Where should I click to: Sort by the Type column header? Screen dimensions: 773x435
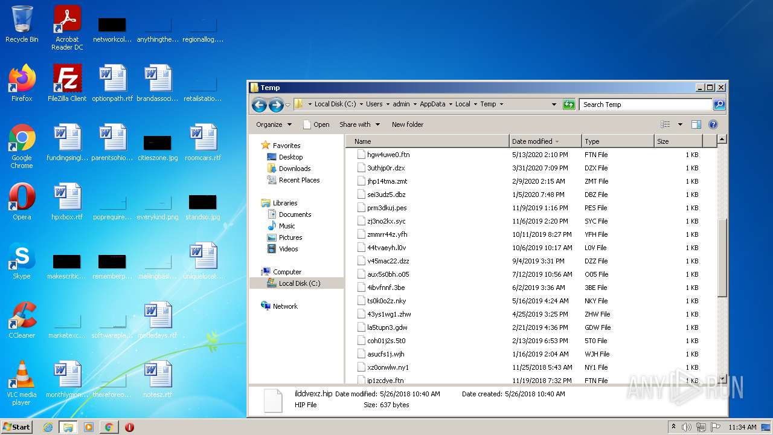[618, 141]
